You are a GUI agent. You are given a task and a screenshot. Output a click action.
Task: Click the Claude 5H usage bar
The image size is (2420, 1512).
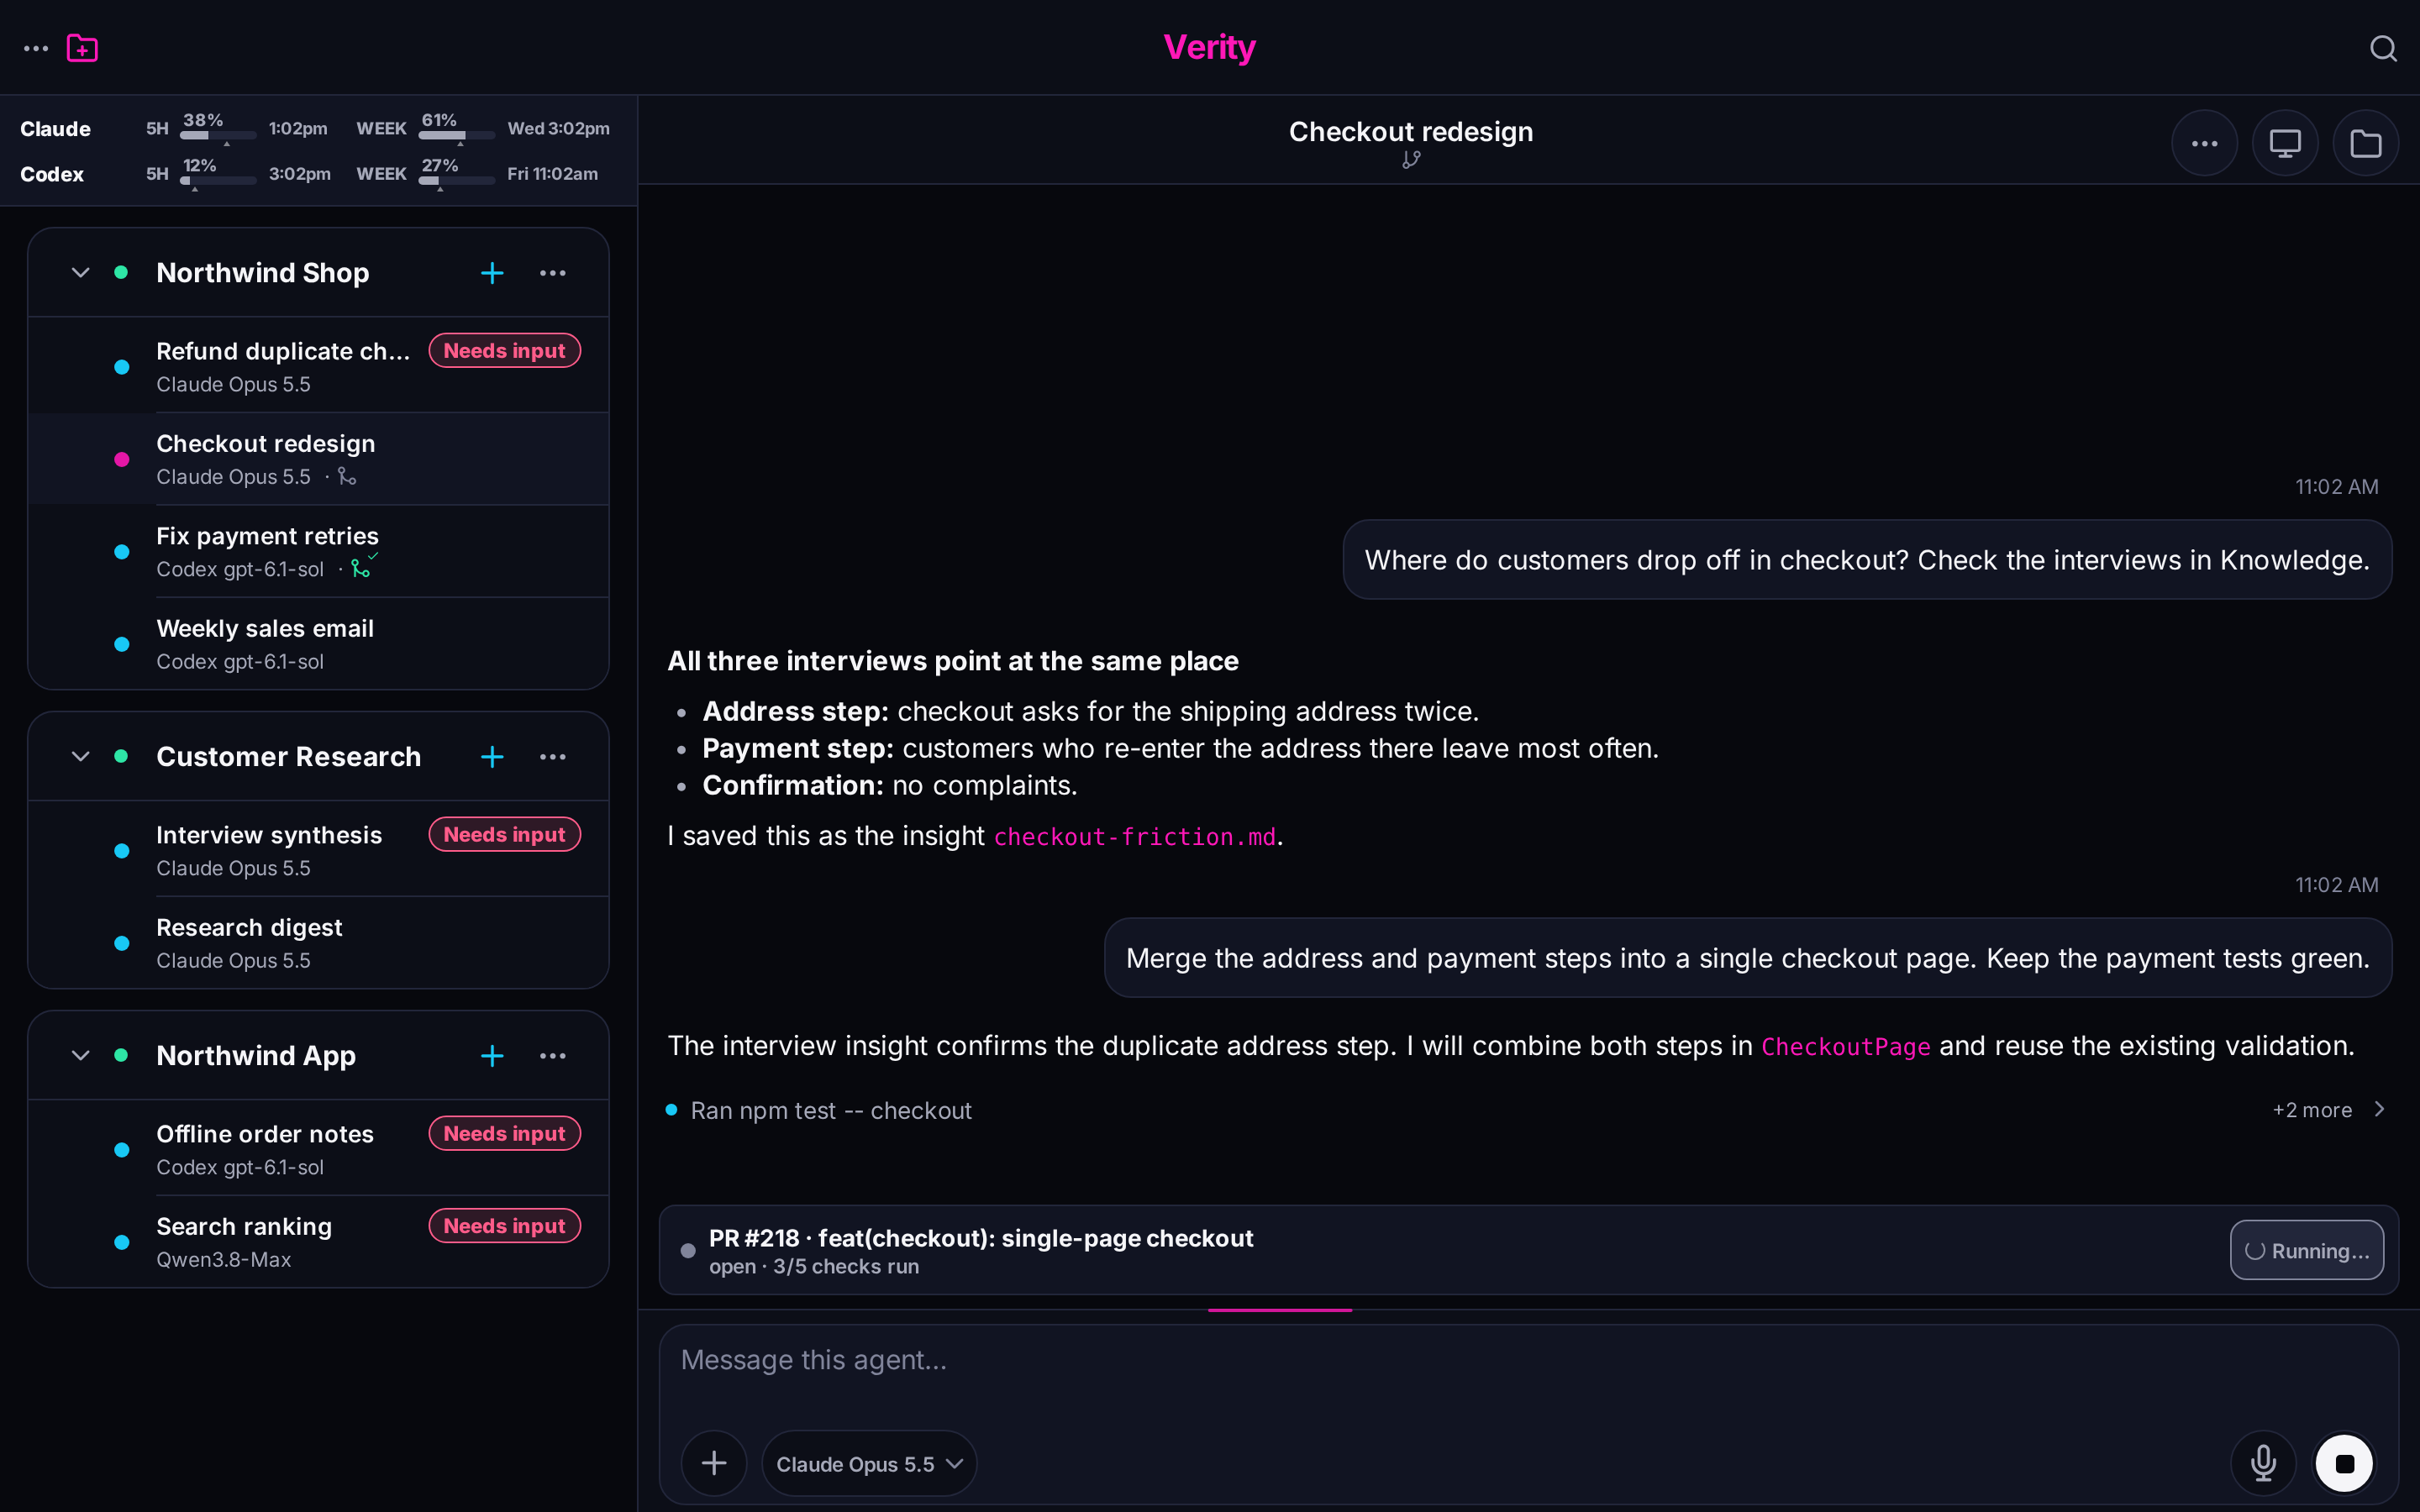(x=218, y=135)
